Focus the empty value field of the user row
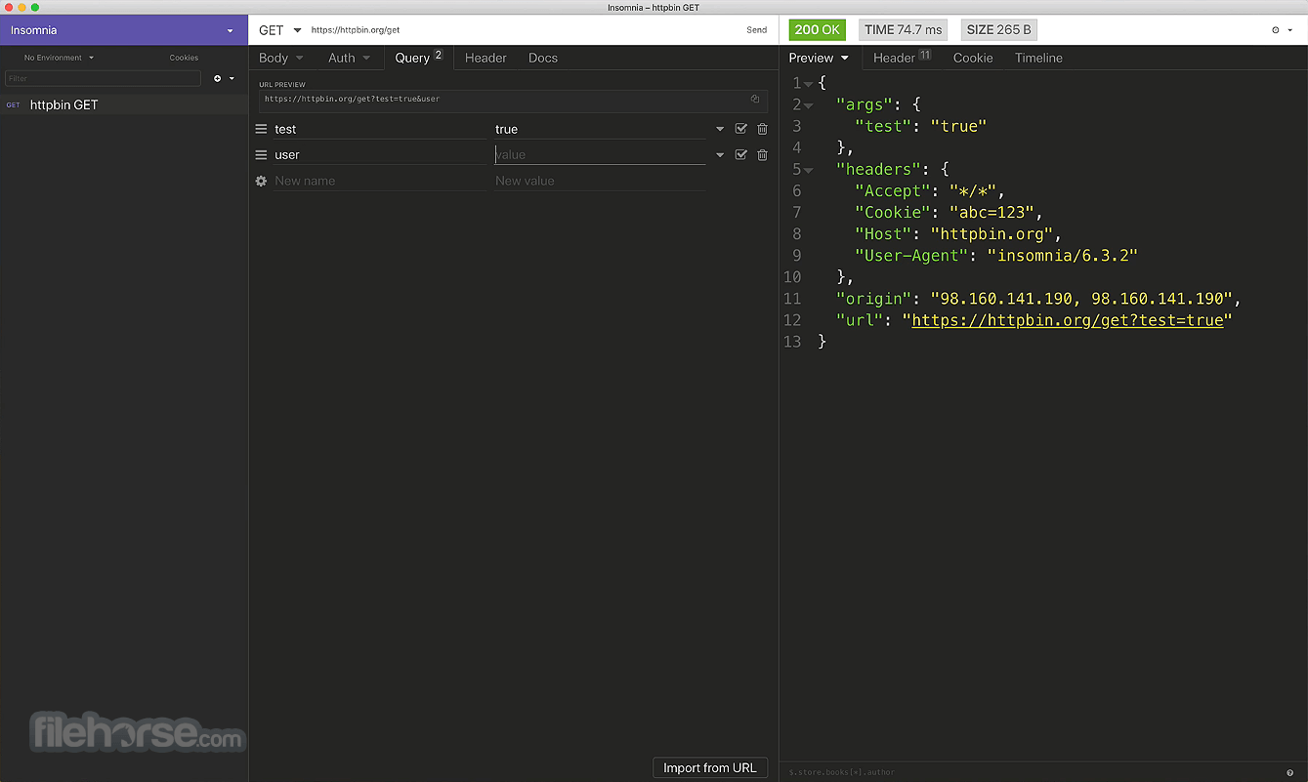The width and height of the screenshot is (1308, 782). [x=600, y=154]
